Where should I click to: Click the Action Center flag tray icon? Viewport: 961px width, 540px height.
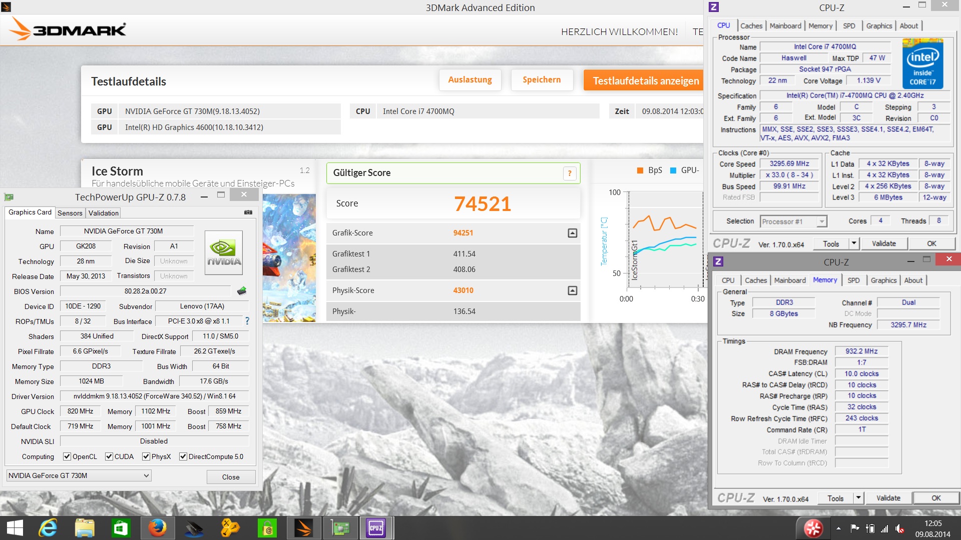tap(855, 528)
